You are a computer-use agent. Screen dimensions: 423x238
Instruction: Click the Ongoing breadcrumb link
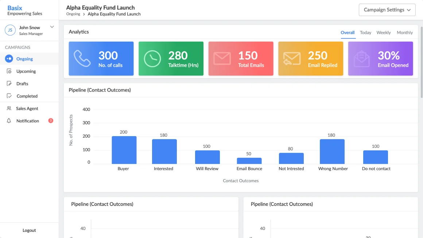[73, 14]
